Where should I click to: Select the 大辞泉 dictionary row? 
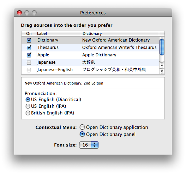coord(90,62)
